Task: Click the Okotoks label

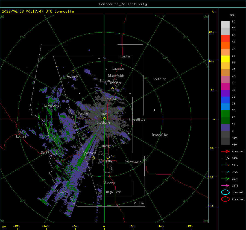Action: [110, 182]
